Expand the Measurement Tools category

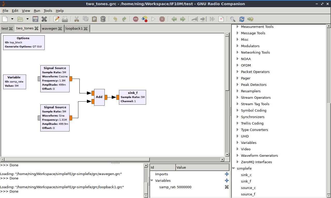pyautogui.click(x=237, y=27)
